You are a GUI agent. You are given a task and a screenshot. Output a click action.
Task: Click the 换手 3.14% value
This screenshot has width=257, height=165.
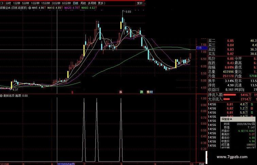(x=229, y=81)
